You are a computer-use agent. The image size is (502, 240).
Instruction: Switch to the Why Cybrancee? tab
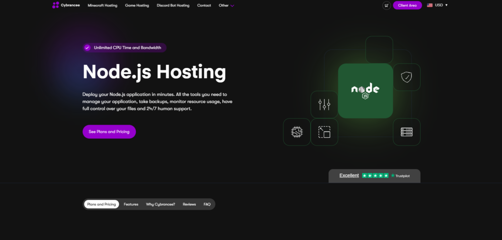pos(160,204)
